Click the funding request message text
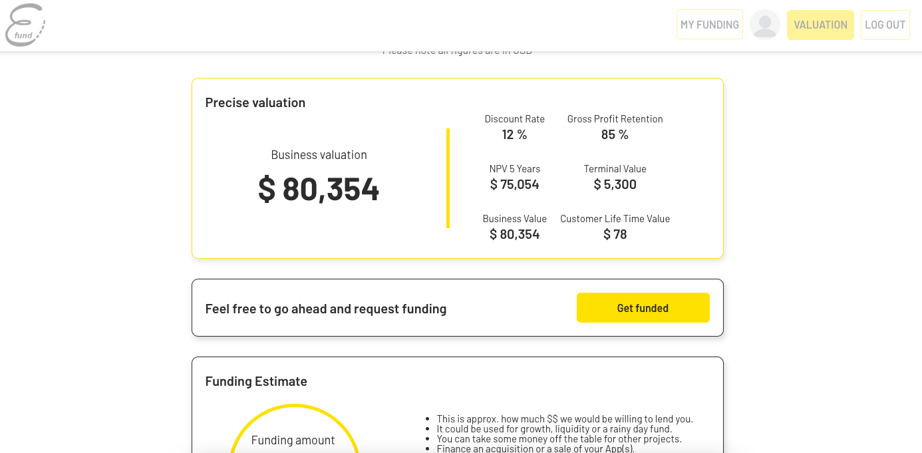The image size is (922, 453). (325, 308)
